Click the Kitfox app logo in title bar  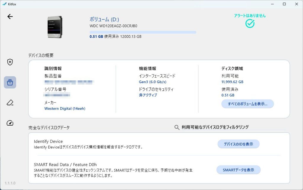point(4,4)
